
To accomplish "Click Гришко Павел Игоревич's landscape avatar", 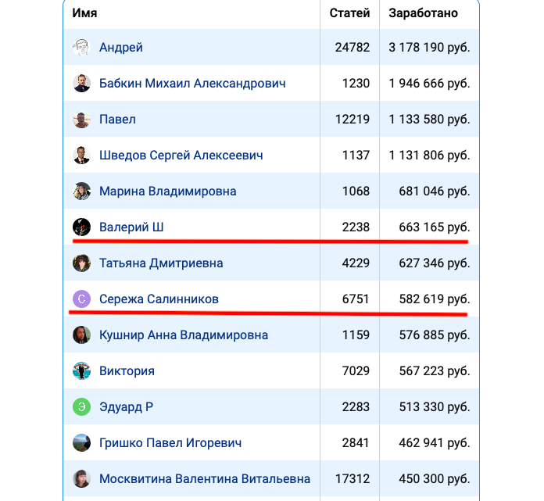I will (81, 442).
